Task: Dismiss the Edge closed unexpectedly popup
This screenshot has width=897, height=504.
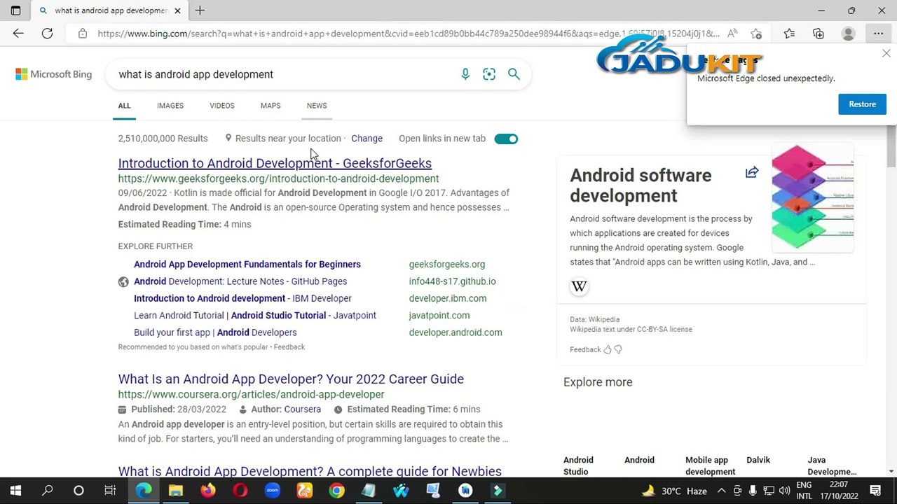Action: click(886, 53)
